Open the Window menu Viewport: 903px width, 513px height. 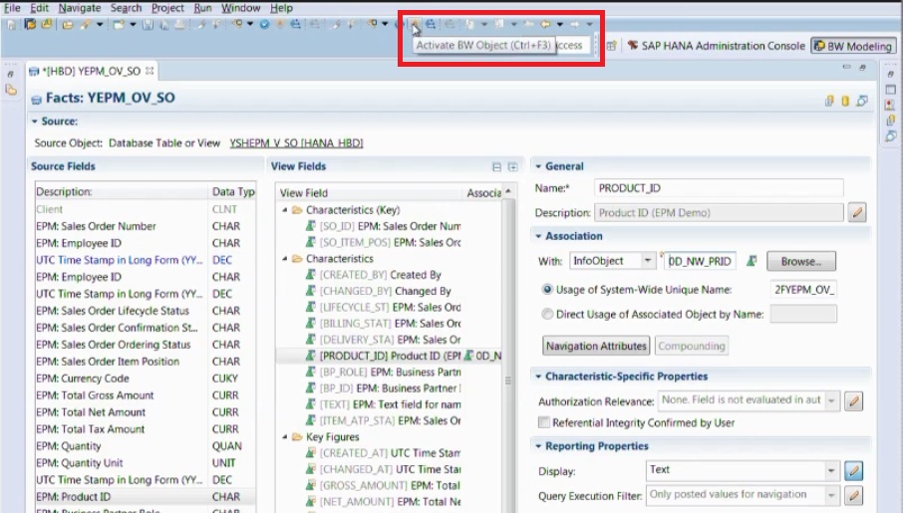[241, 8]
